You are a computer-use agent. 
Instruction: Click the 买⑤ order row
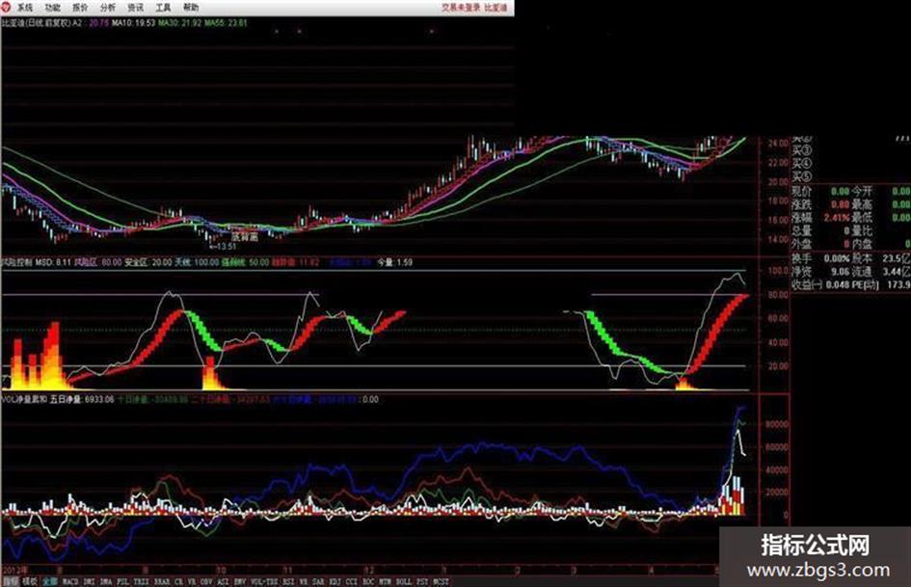[802, 176]
